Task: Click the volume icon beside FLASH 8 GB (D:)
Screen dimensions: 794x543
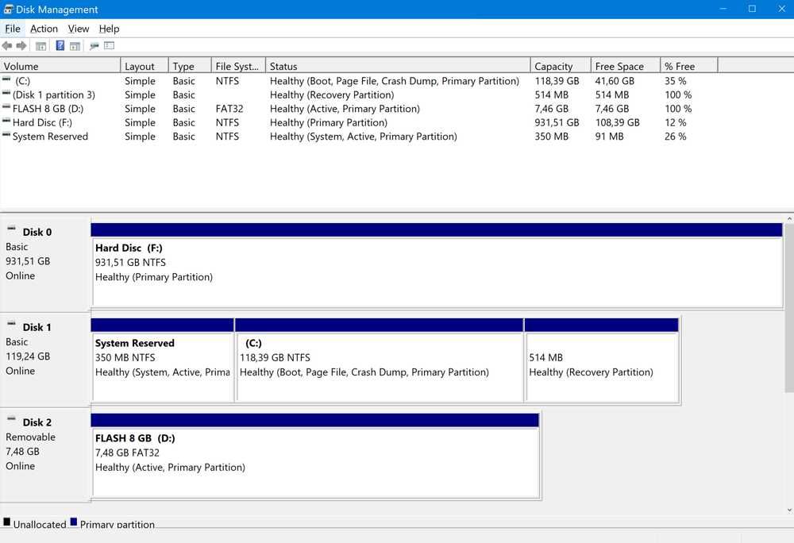Action: pyautogui.click(x=6, y=107)
